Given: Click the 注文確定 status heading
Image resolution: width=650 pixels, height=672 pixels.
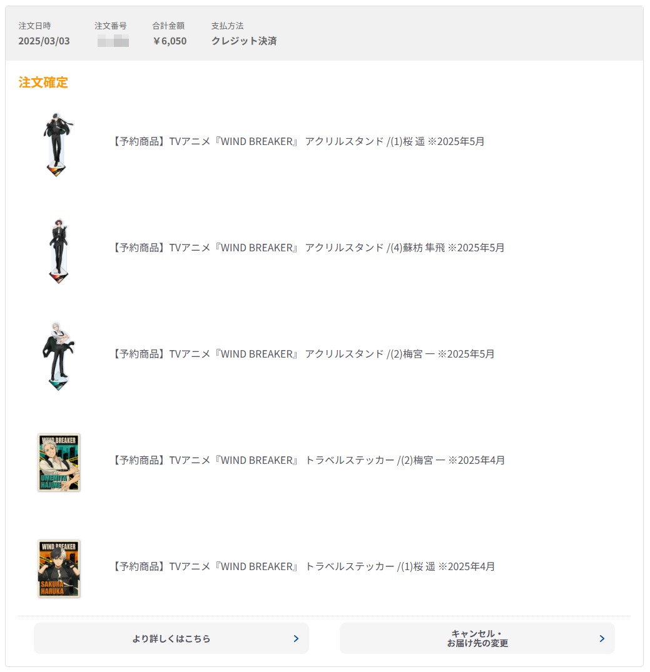Looking at the screenshot, I should (43, 83).
